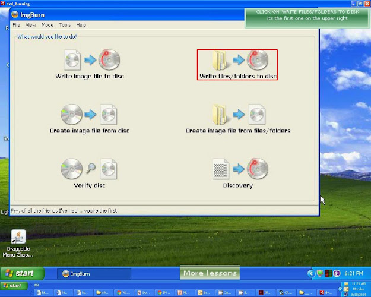The height and width of the screenshot is (297, 371).
Task: Choose Write image file to disc
Action: click(90, 64)
